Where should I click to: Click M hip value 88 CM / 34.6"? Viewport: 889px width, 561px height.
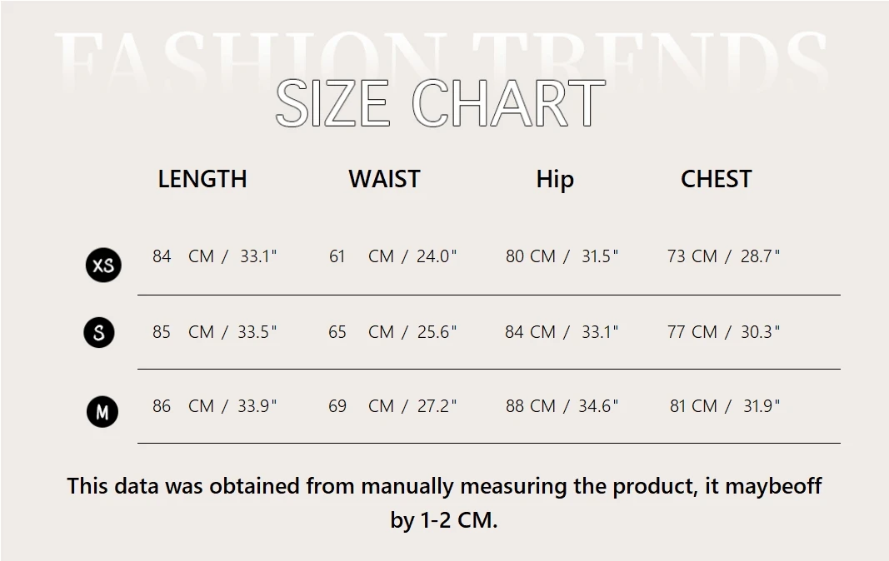(562, 405)
